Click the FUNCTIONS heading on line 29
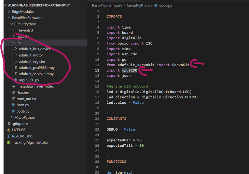The image size is (249, 174). click(116, 162)
